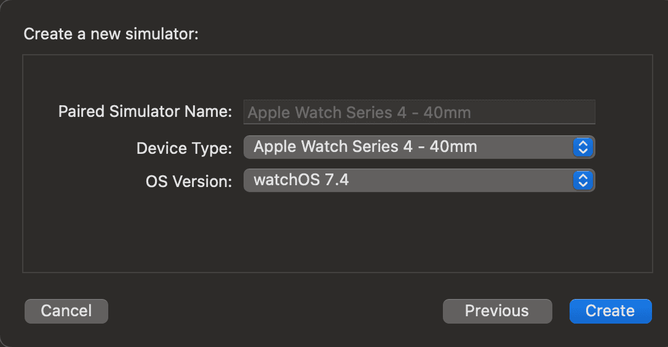Click the blue arrows of OS Version
Viewport: 668px width, 347px height.
(x=583, y=180)
